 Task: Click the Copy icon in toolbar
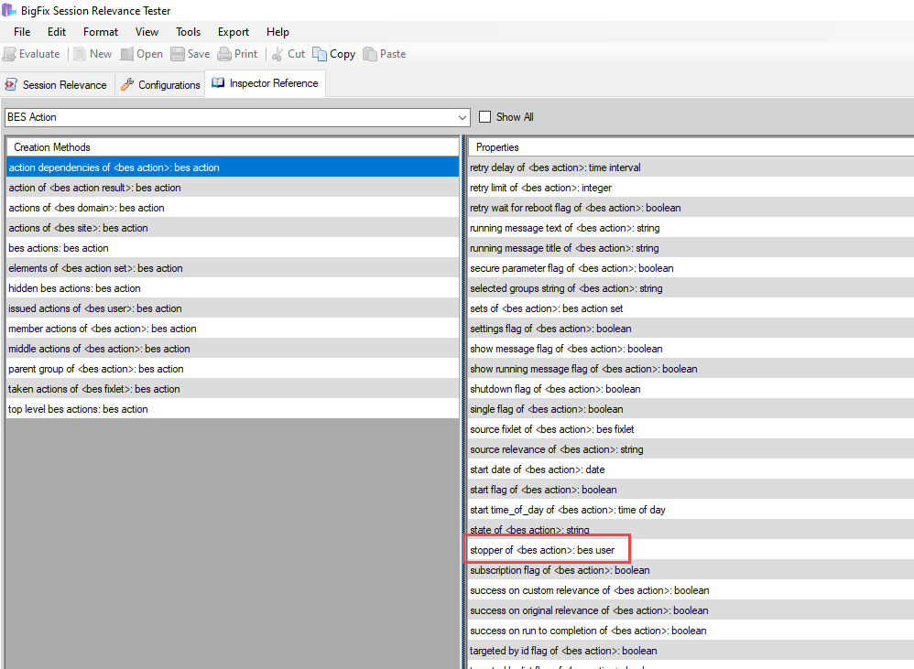tap(320, 54)
